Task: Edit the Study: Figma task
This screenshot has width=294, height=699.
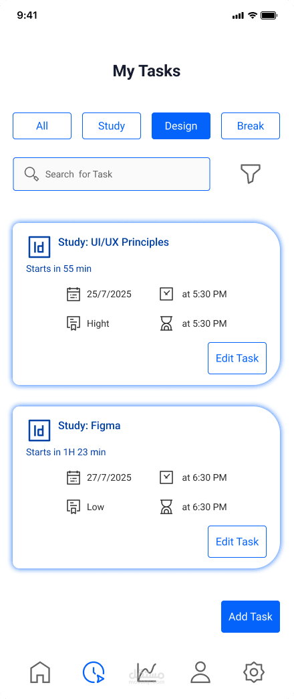Action: pyautogui.click(x=237, y=542)
